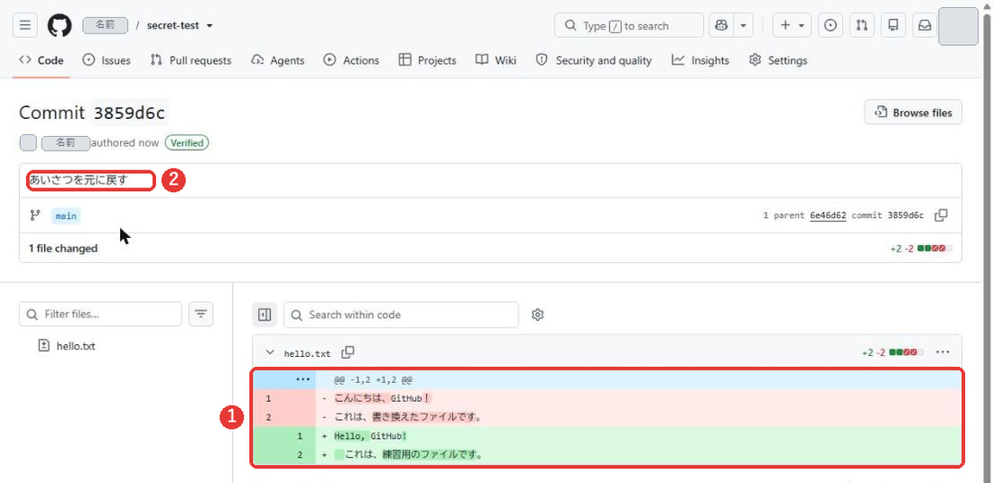Focus the Search within code field
The height and width of the screenshot is (483, 993).
tap(401, 314)
